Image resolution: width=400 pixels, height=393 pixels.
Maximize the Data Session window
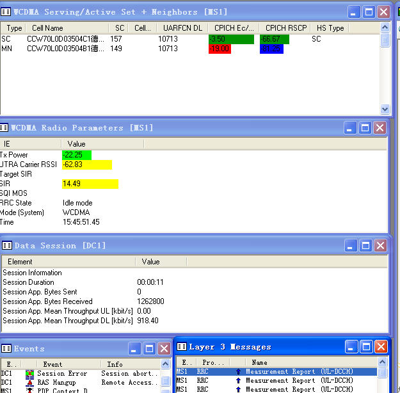point(365,246)
